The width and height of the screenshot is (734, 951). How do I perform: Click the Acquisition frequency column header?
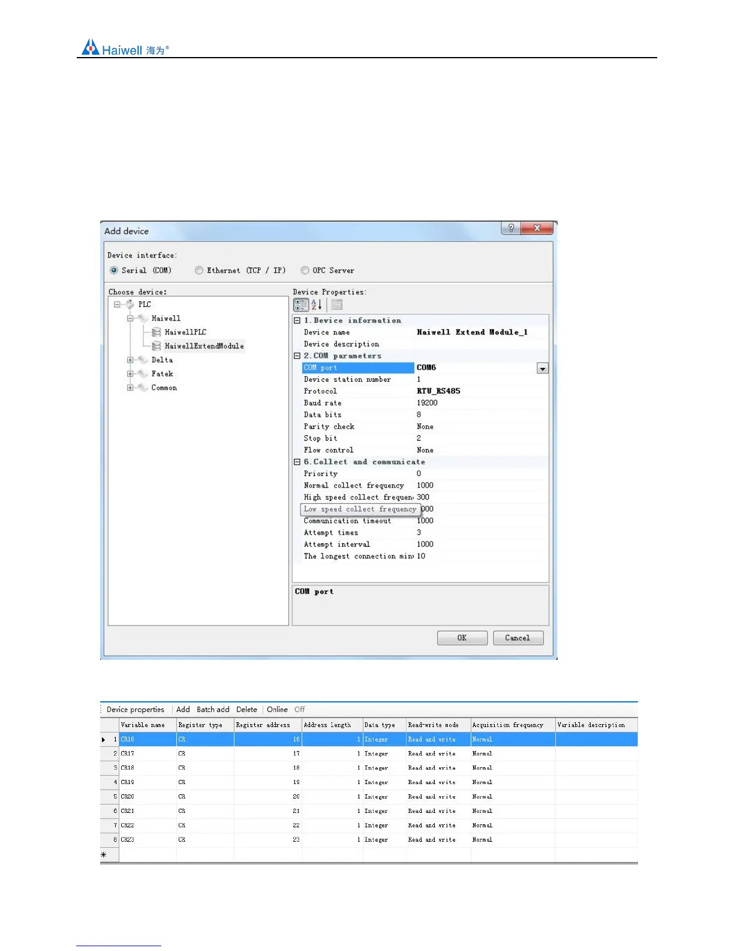pos(513,725)
